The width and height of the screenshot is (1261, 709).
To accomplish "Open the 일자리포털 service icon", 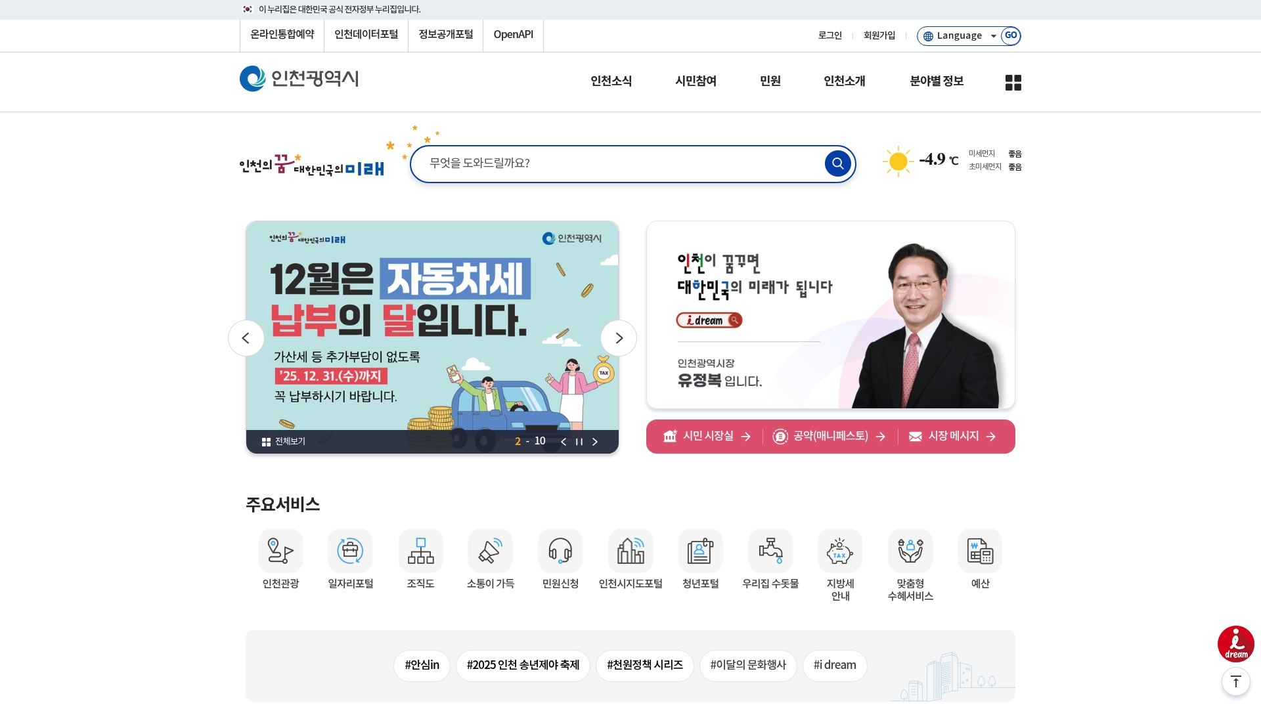I will pyautogui.click(x=350, y=551).
